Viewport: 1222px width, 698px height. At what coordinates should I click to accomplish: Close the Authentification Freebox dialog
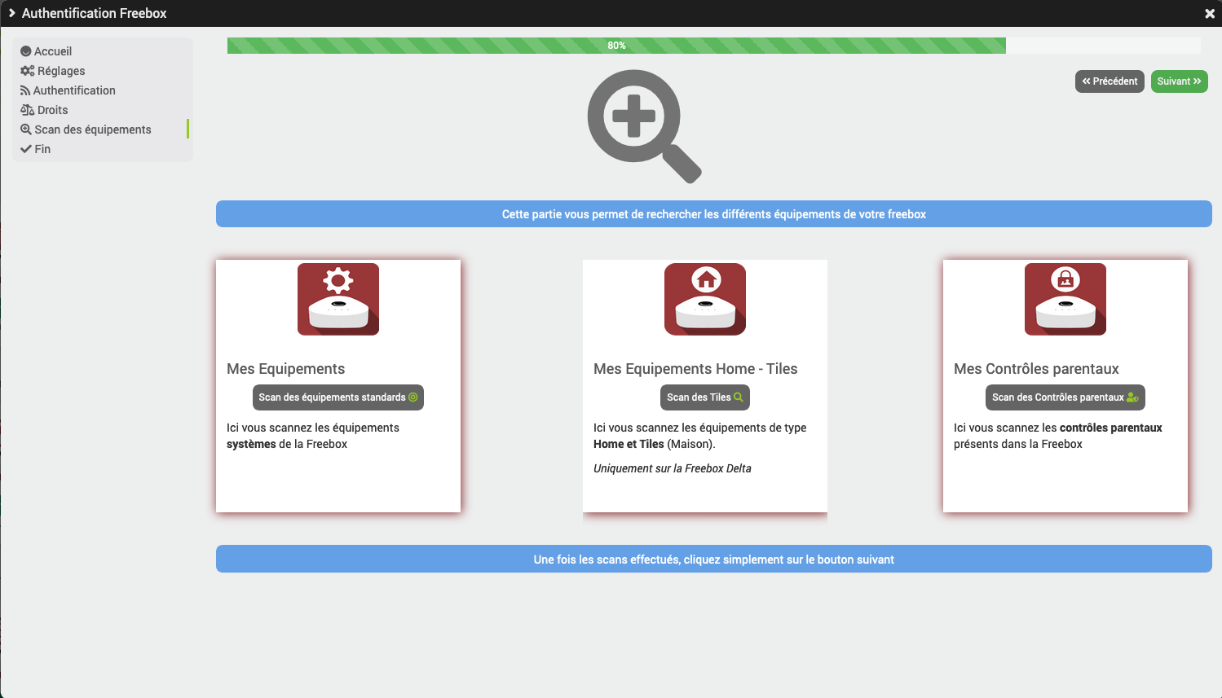click(1210, 14)
